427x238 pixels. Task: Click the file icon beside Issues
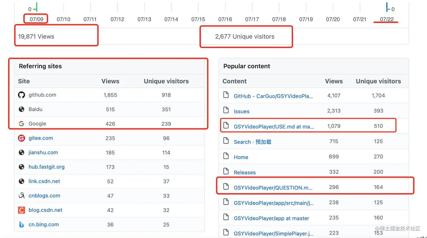[x=226, y=110]
